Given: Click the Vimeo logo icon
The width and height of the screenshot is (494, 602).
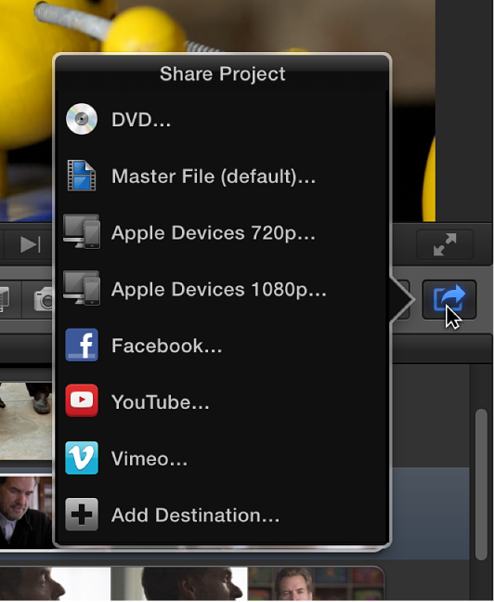Looking at the screenshot, I should pos(82,458).
